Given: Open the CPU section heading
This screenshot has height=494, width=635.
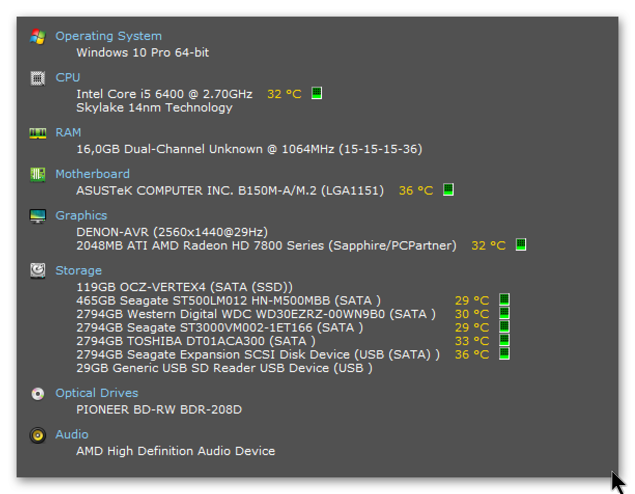Looking at the screenshot, I should 68,78.
